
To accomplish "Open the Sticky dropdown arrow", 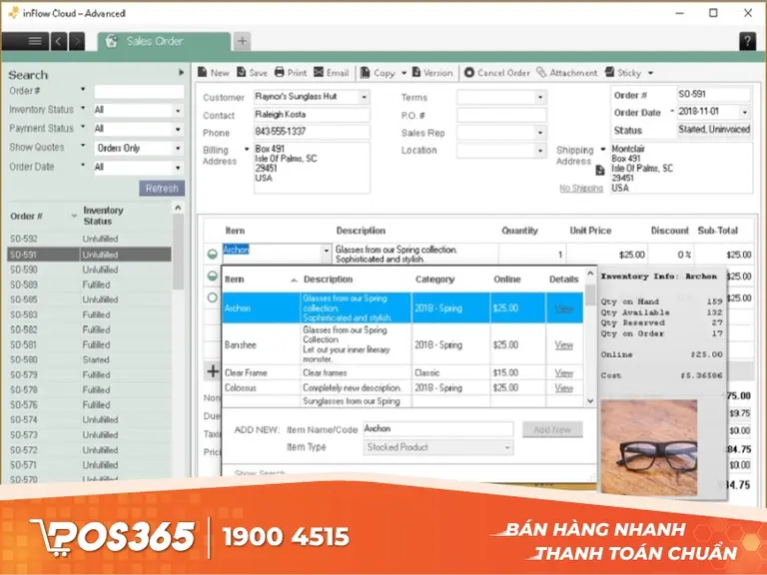I will [650, 73].
